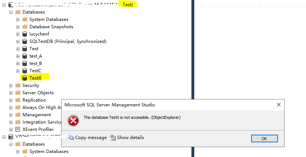Viewport: 306px width, 157px height.
Task: Select the XEvent Profiler label
Action: [38, 129]
